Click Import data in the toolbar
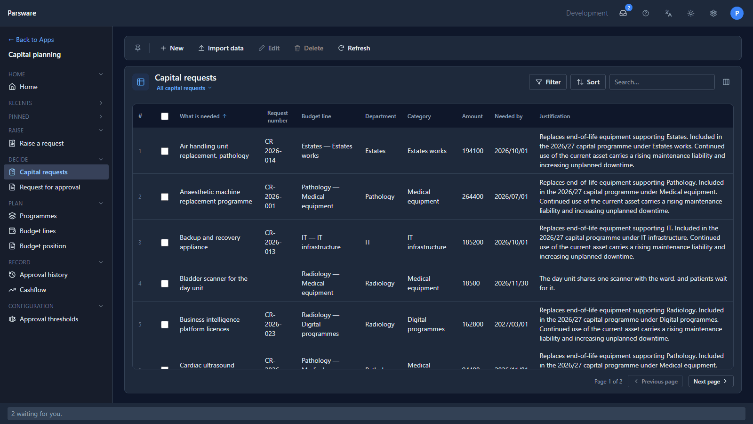The height and width of the screenshot is (424, 753). tap(221, 48)
